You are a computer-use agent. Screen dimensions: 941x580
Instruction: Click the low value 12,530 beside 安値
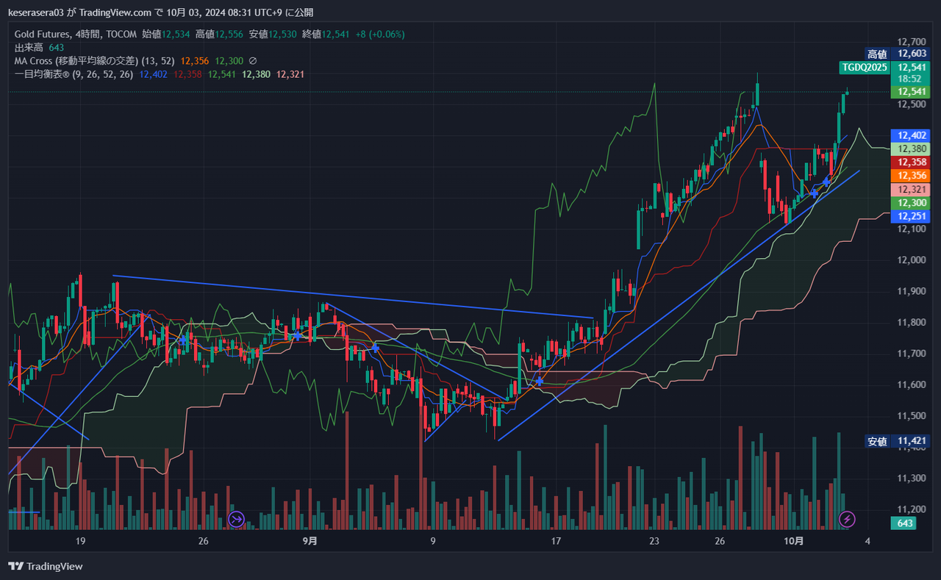coord(283,35)
